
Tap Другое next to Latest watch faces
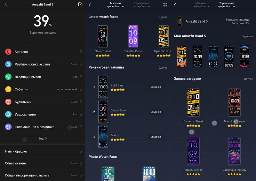coord(163,17)
